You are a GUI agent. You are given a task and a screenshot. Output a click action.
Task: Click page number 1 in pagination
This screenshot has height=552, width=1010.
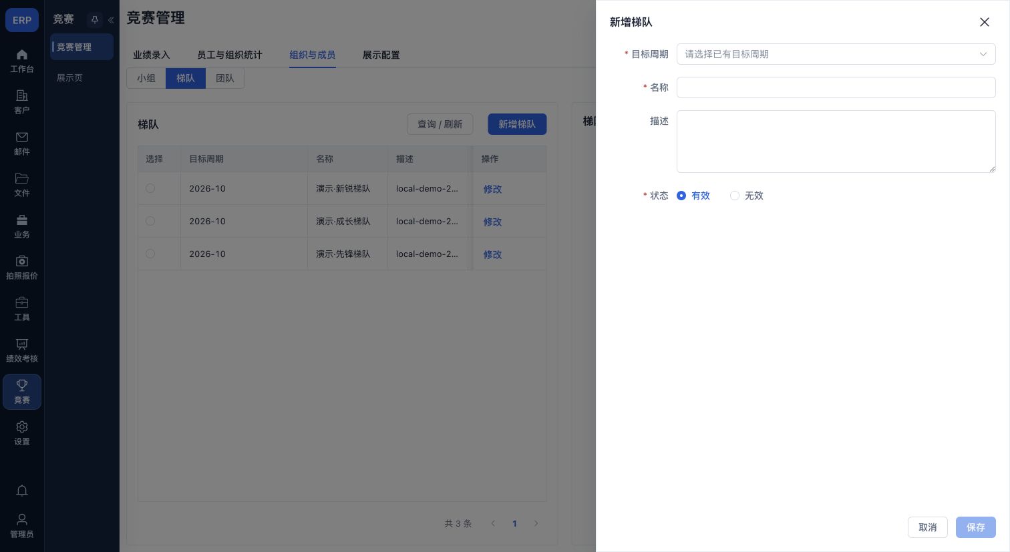[x=514, y=523]
